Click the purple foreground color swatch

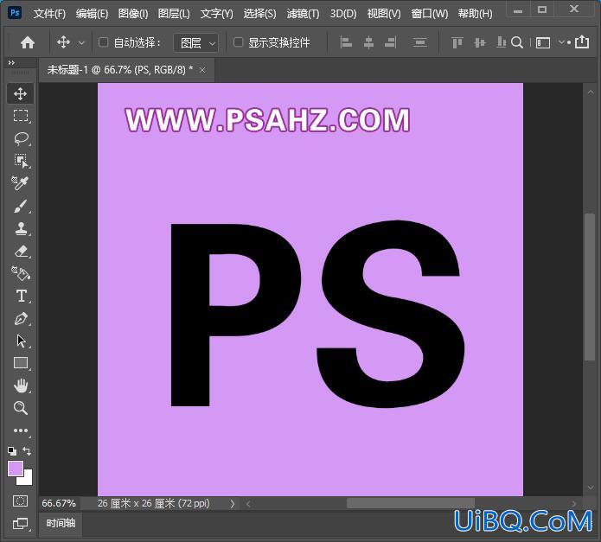(x=15, y=469)
